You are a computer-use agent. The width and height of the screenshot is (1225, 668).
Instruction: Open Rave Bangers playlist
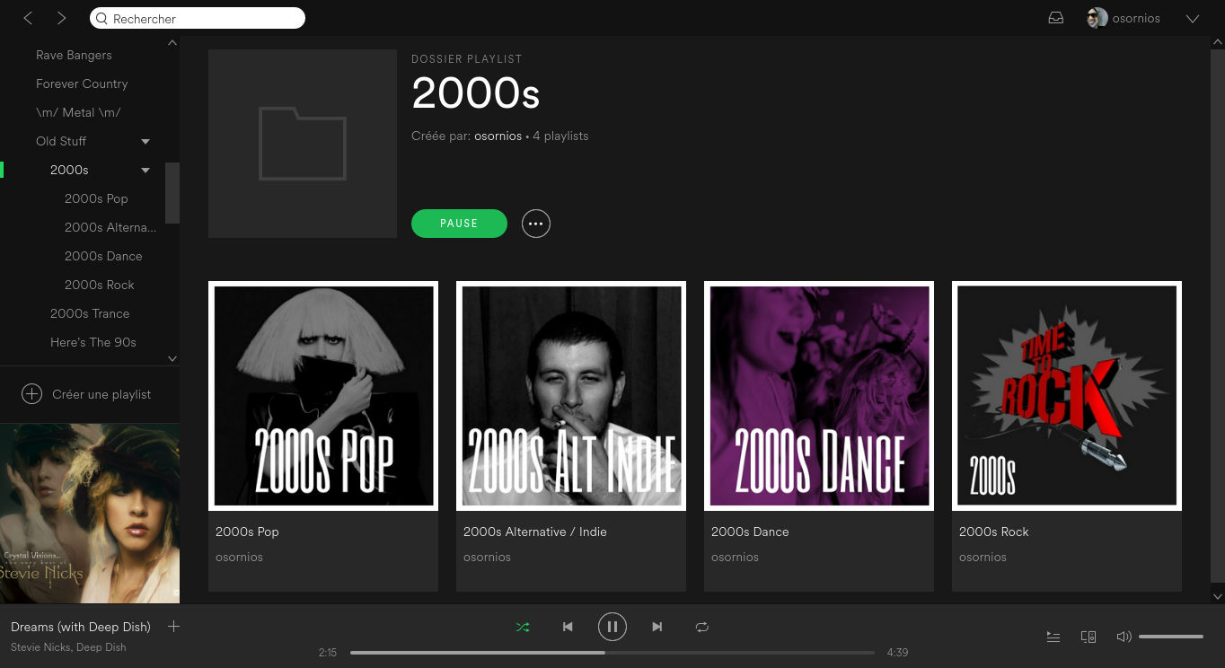pos(74,55)
